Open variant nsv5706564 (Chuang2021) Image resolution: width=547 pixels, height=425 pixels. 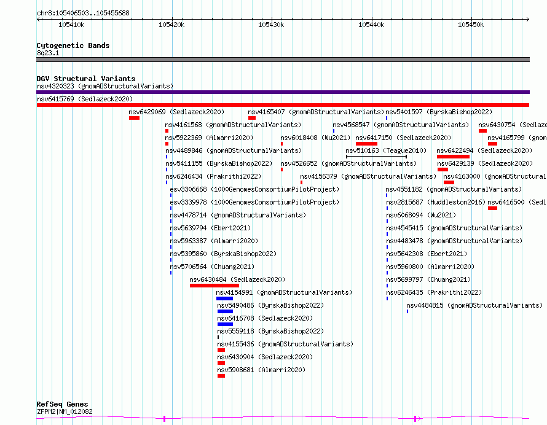212,267
